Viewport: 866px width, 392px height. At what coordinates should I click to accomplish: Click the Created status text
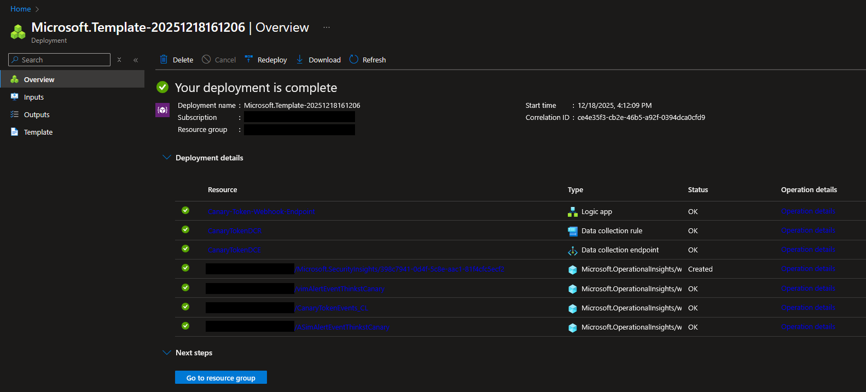[x=700, y=269]
